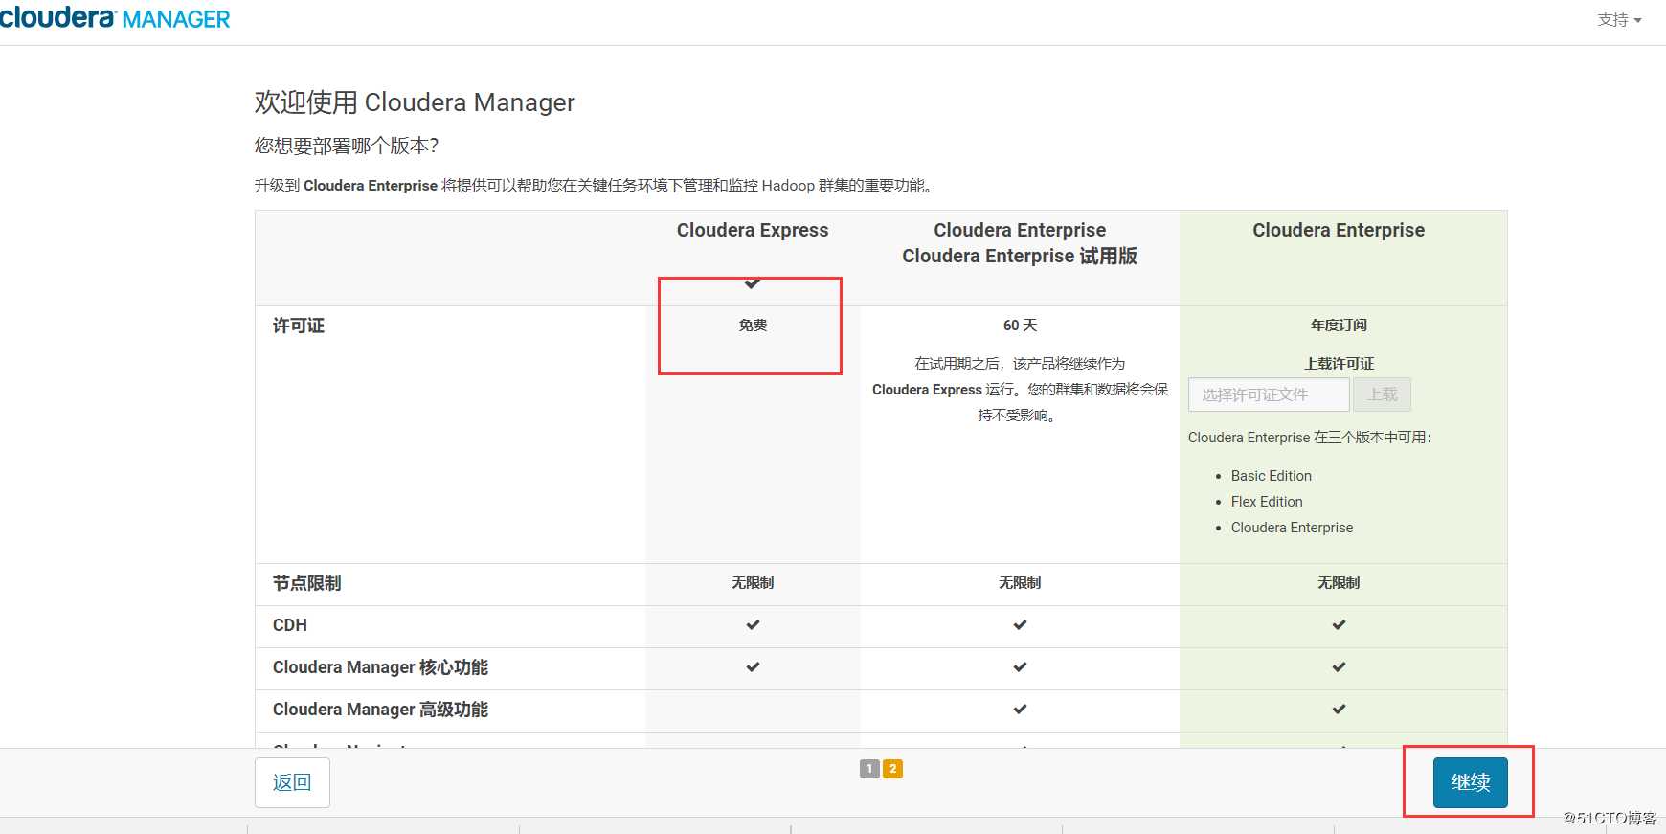Click 核心功能 checkmark in trial column
The width and height of the screenshot is (1666, 834).
coord(1020,667)
